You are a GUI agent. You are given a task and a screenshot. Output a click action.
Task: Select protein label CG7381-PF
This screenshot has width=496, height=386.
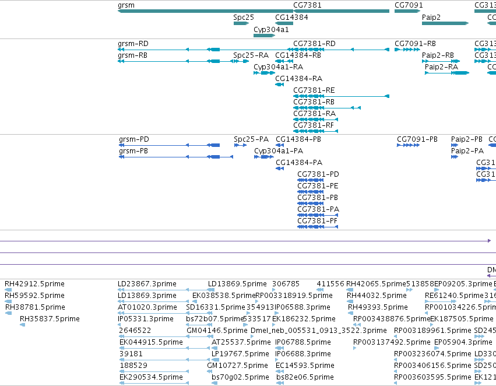(317, 221)
